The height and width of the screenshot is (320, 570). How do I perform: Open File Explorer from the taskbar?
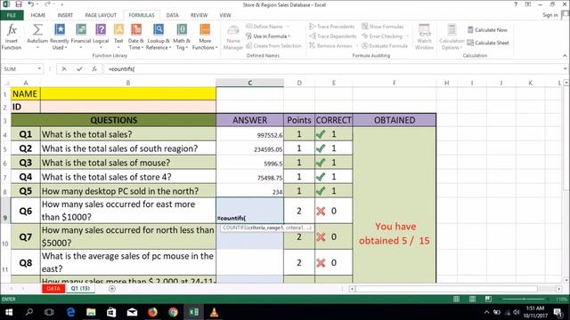91,312
